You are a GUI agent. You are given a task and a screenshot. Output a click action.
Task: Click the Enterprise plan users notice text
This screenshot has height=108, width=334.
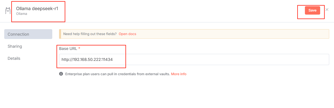coord(118,74)
